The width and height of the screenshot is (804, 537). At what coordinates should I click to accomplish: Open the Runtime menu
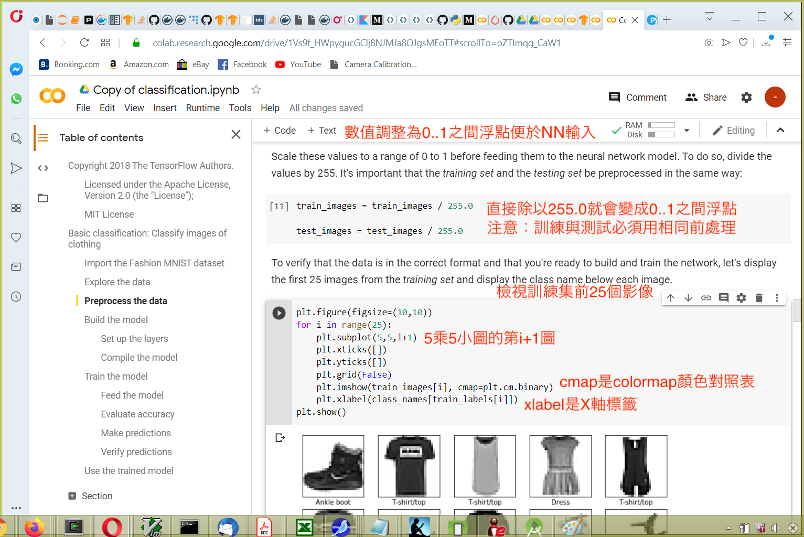(x=203, y=108)
